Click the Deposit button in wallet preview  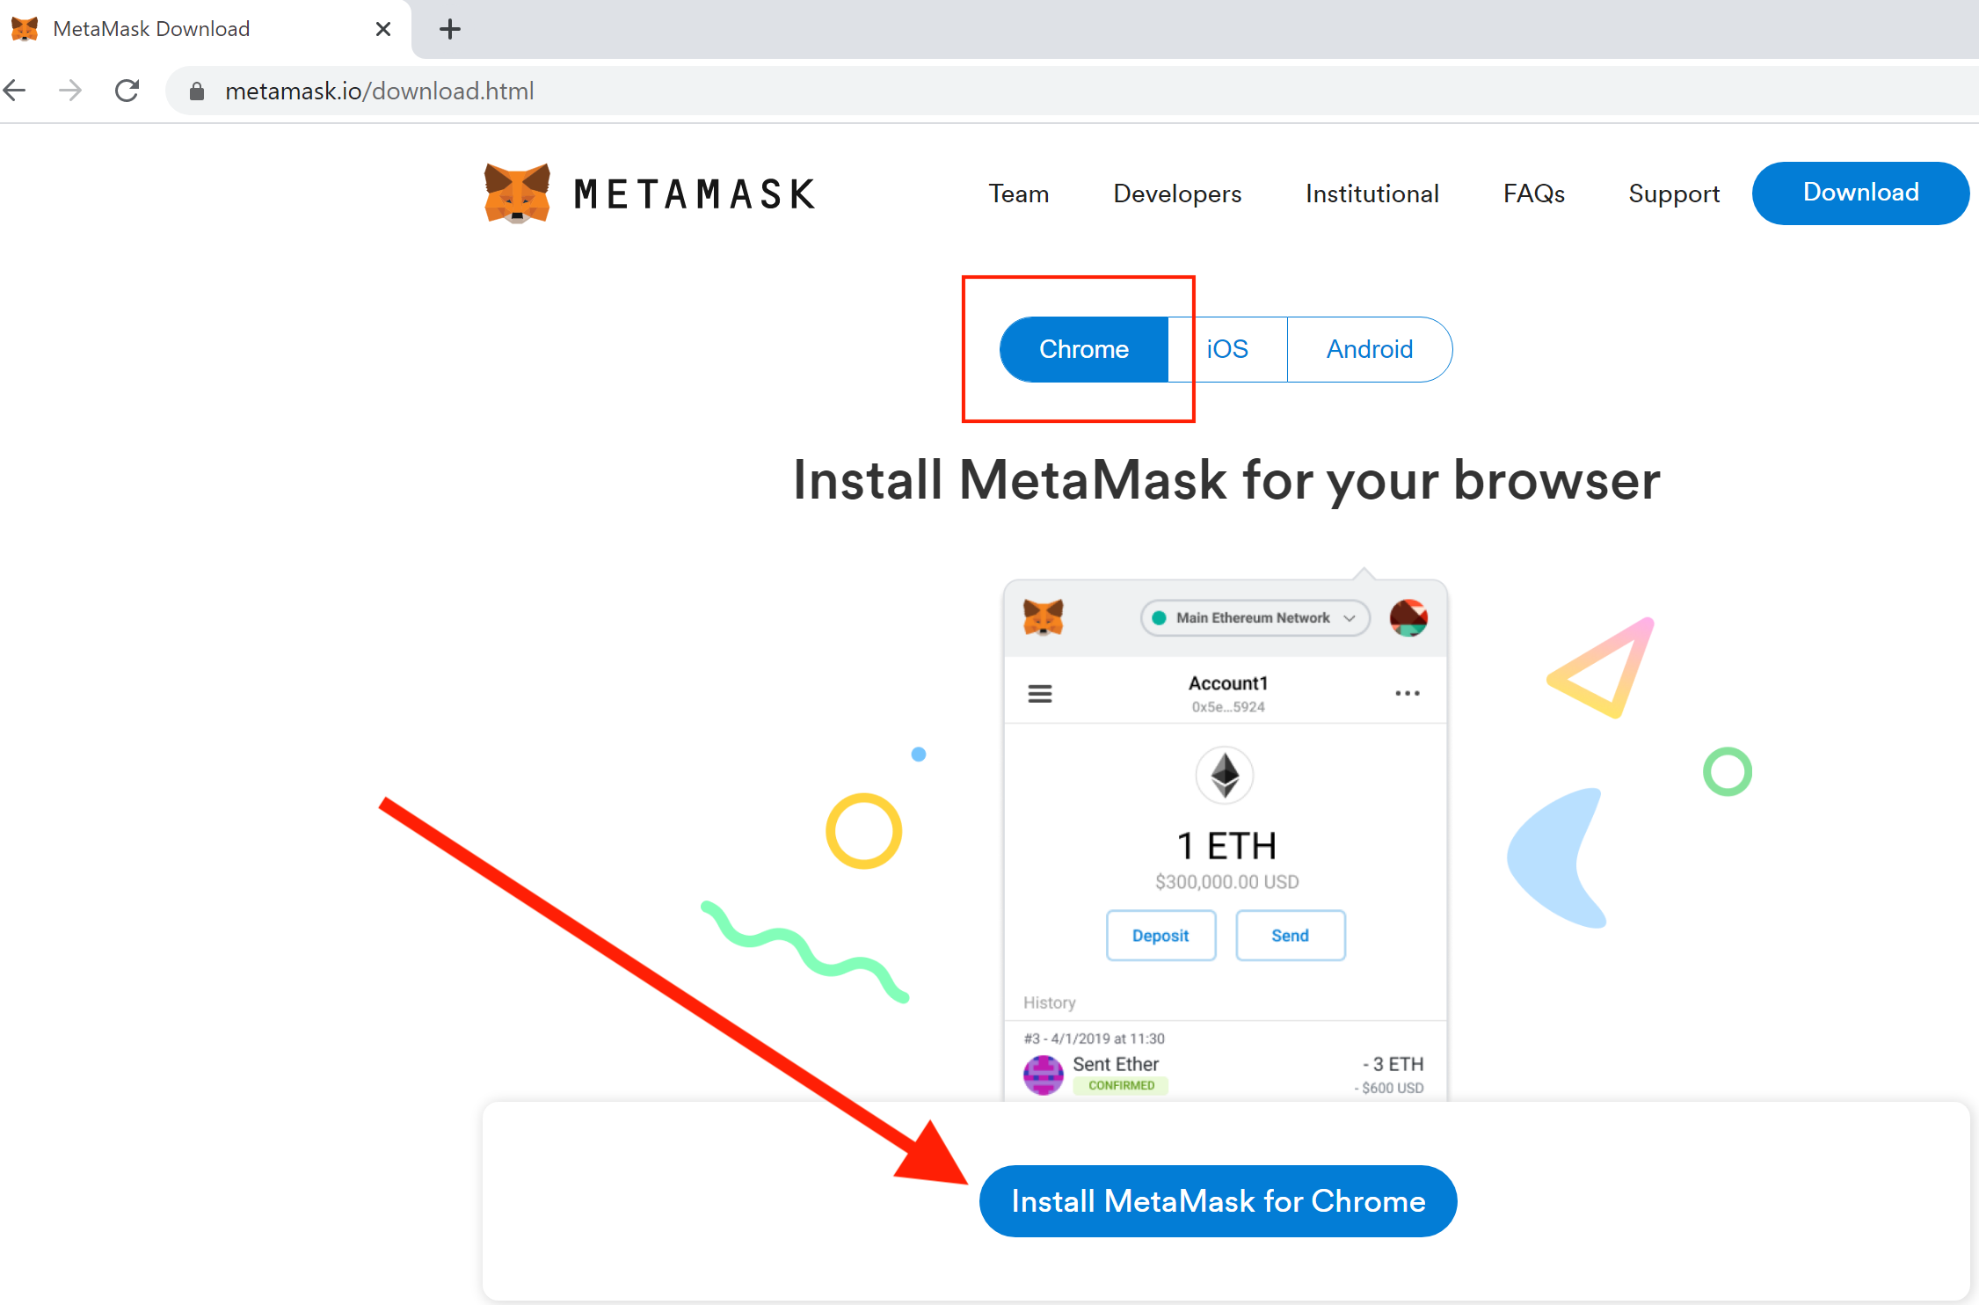click(1160, 934)
